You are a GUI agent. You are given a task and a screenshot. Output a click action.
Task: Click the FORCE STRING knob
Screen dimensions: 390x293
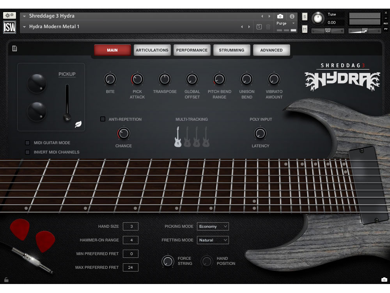(x=168, y=261)
